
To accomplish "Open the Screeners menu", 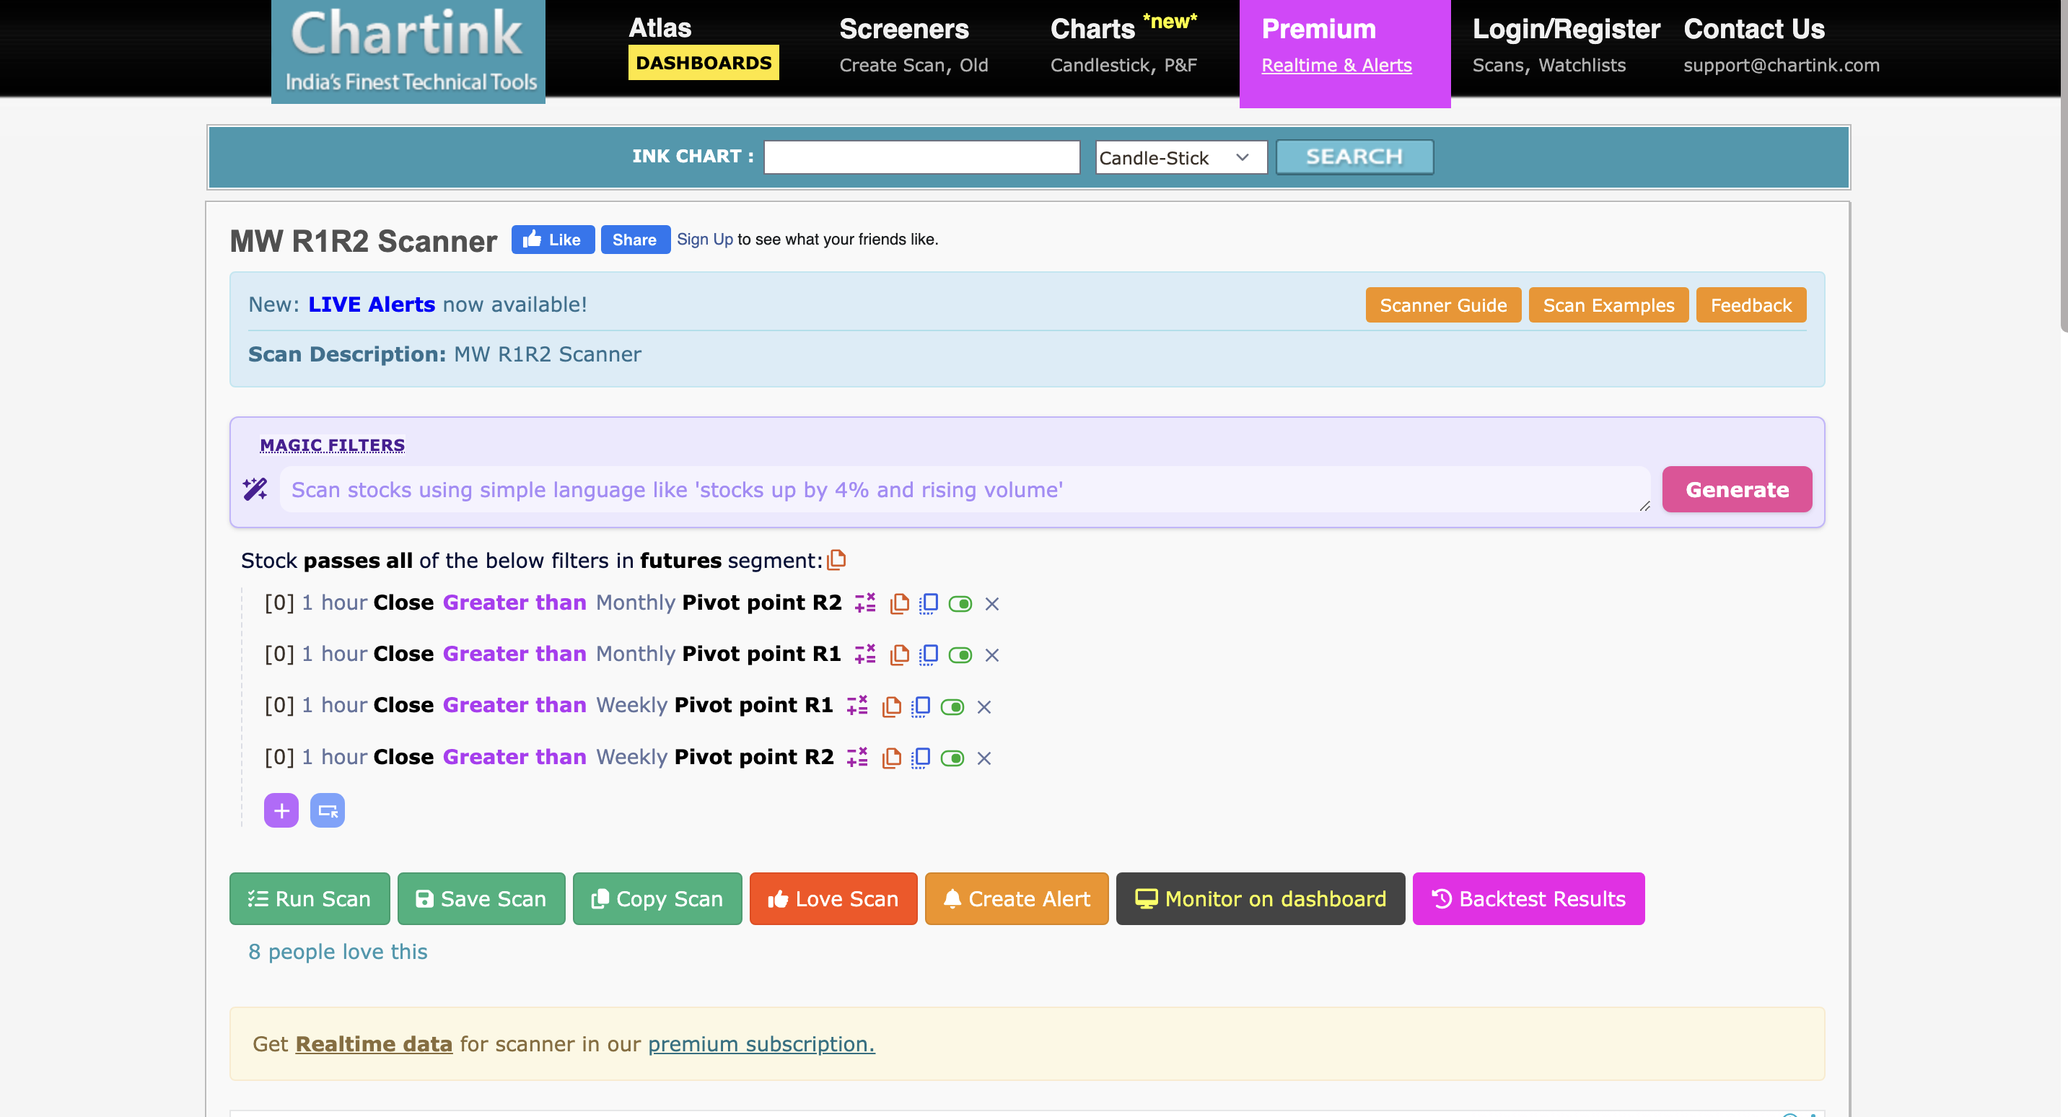I will [x=913, y=47].
